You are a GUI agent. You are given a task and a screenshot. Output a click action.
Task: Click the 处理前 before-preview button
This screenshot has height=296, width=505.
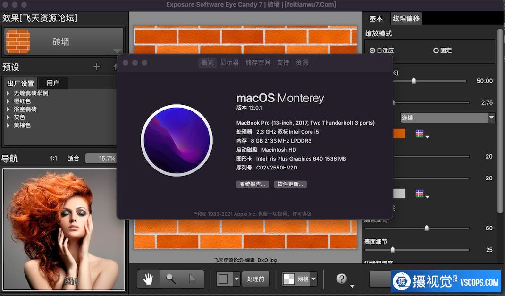pos(256,279)
